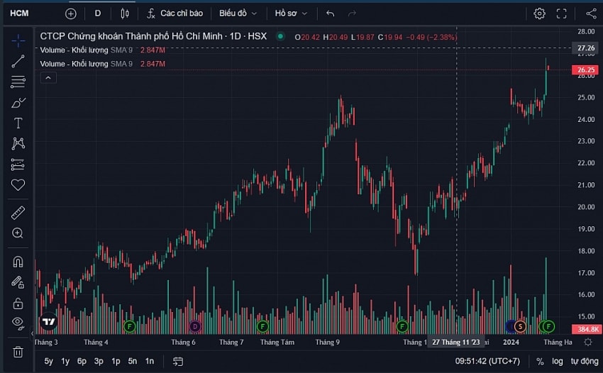
Task: Open chart settings gear icon
Action: [539, 14]
